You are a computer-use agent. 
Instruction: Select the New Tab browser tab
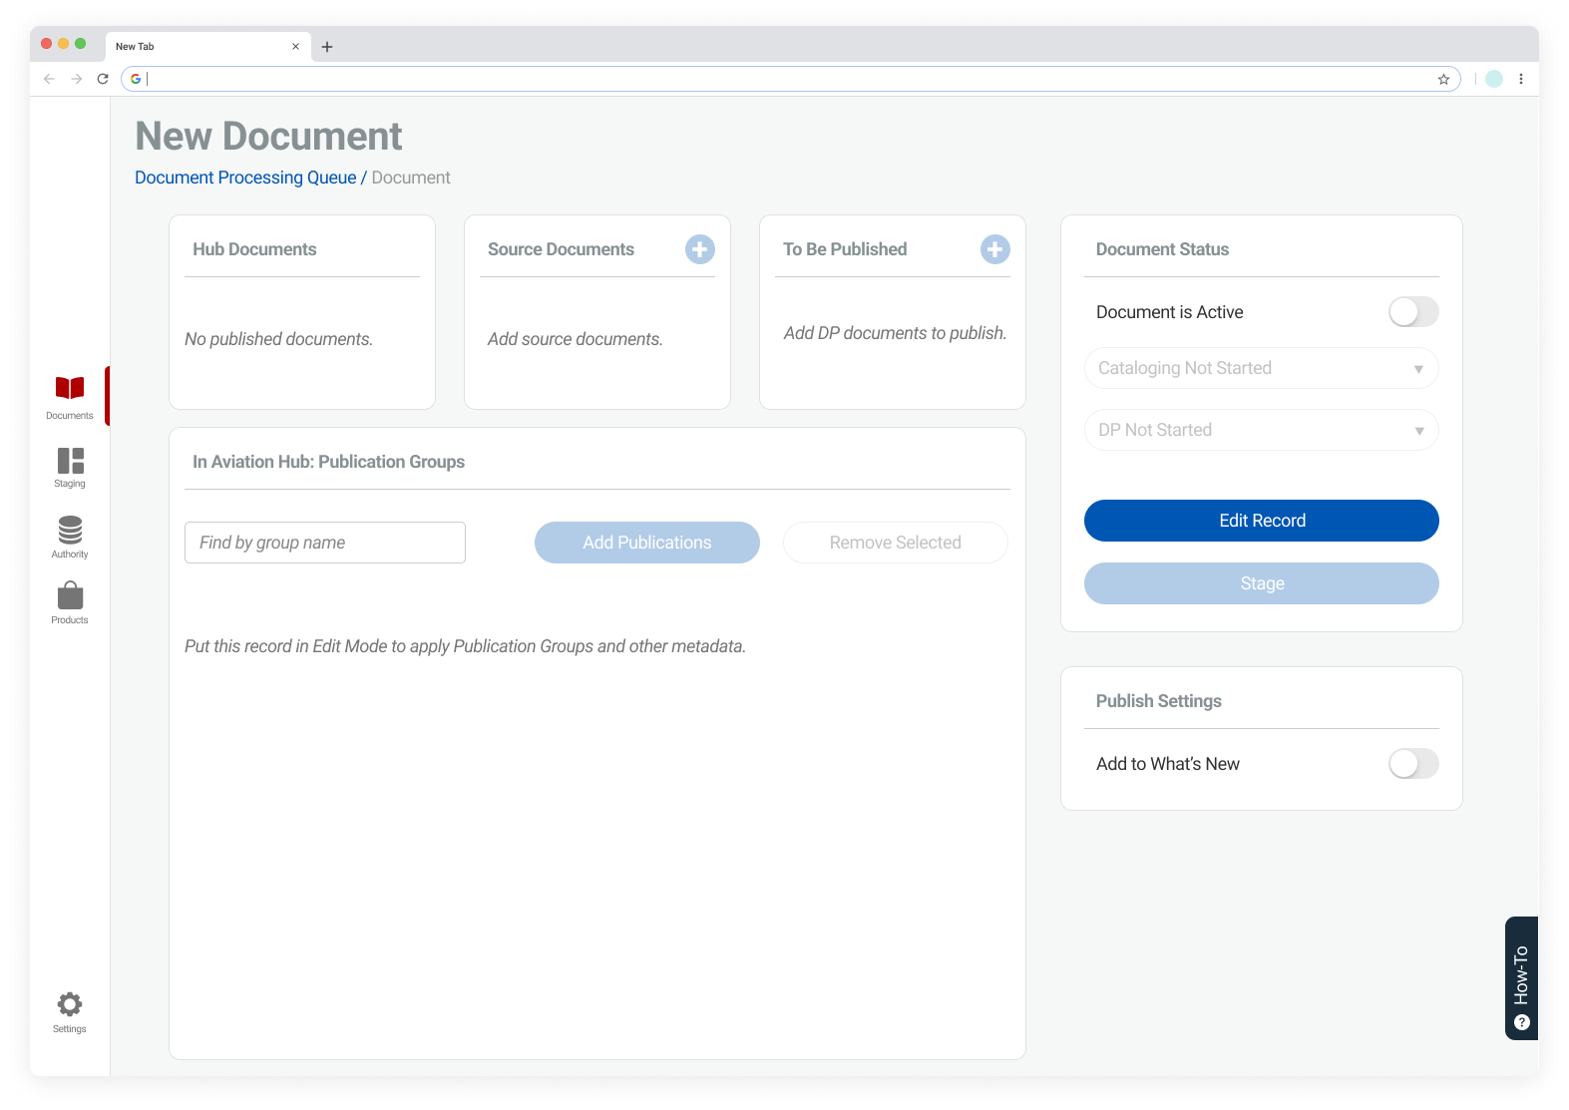tap(207, 47)
